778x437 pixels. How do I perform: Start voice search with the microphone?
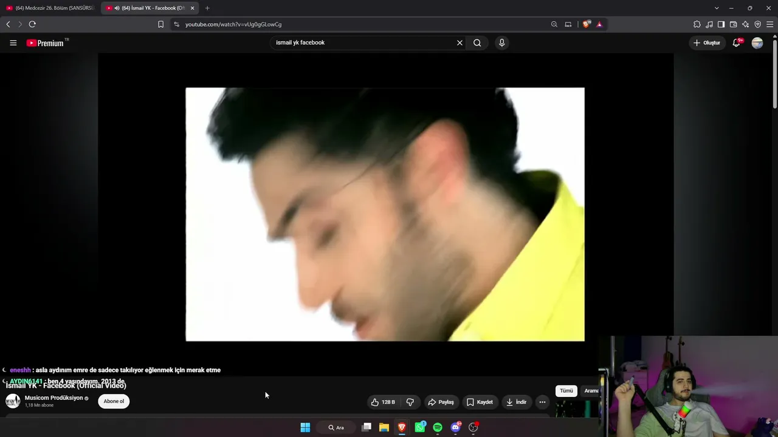click(x=501, y=42)
